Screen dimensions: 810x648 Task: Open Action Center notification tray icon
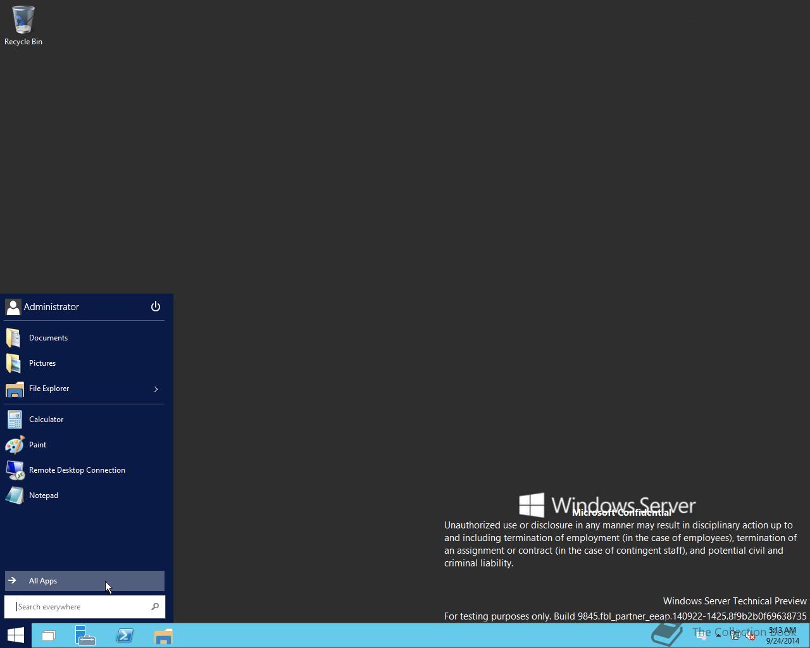701,635
